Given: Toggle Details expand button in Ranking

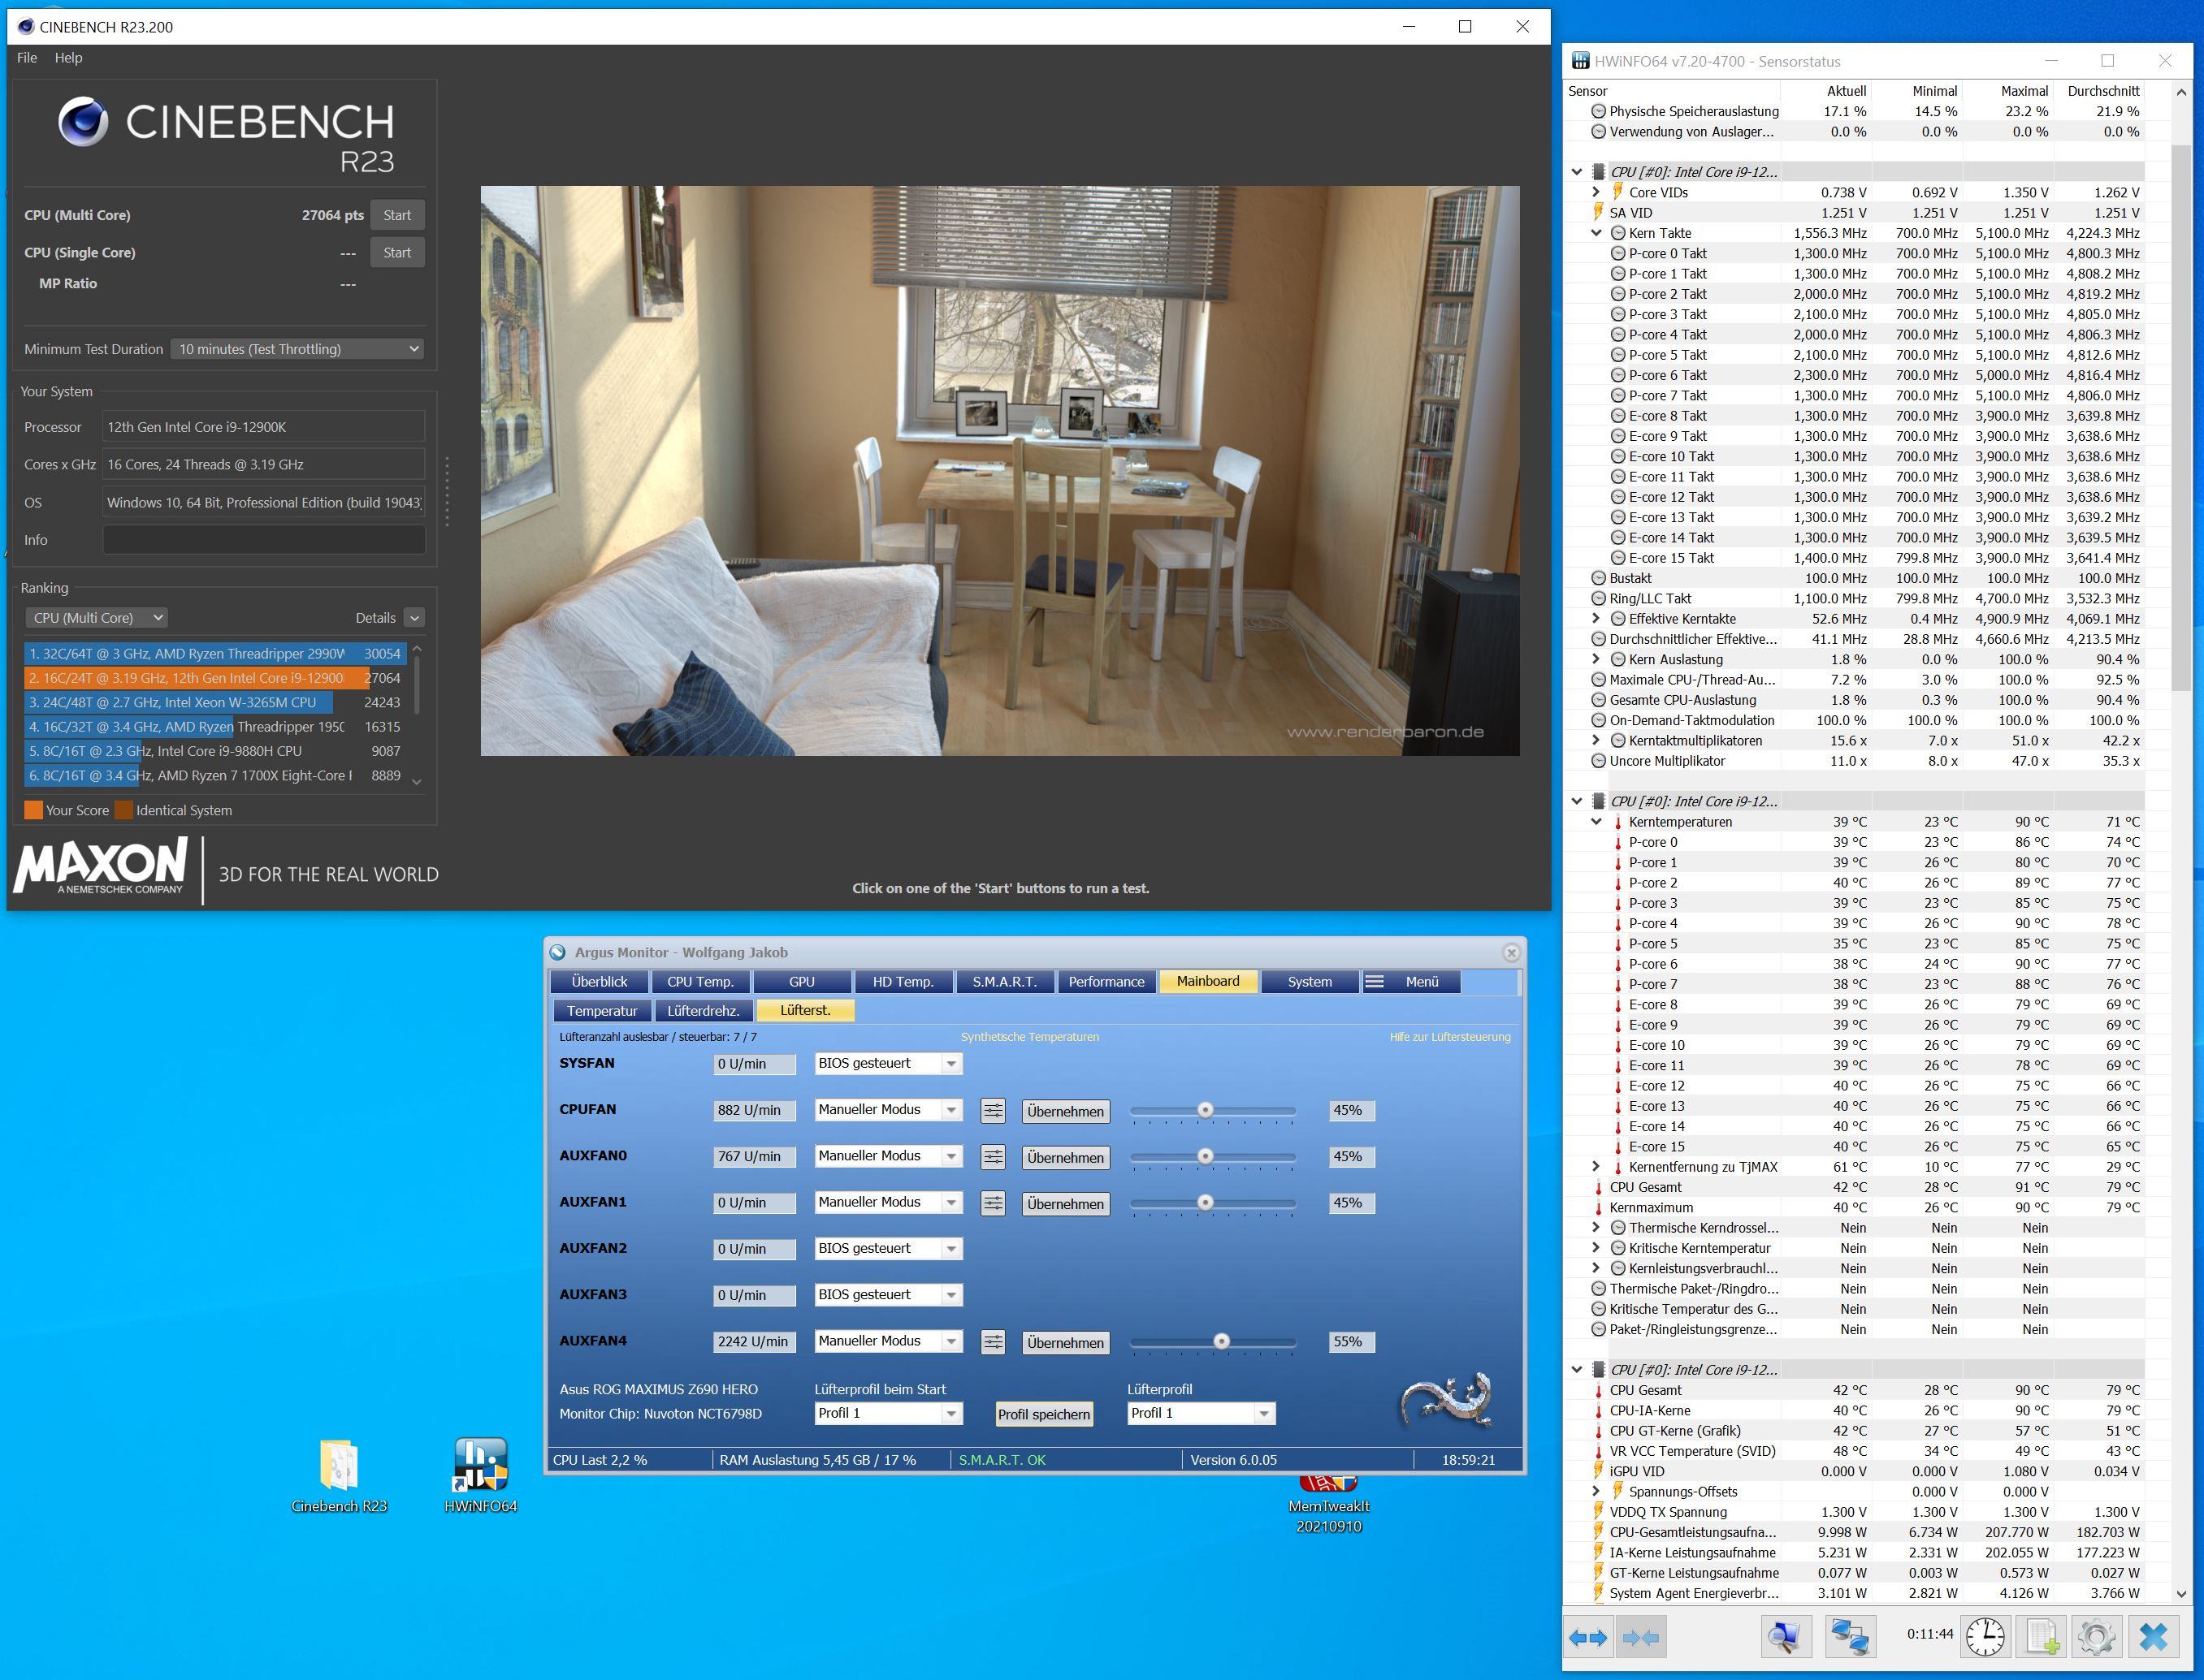Looking at the screenshot, I should [414, 618].
